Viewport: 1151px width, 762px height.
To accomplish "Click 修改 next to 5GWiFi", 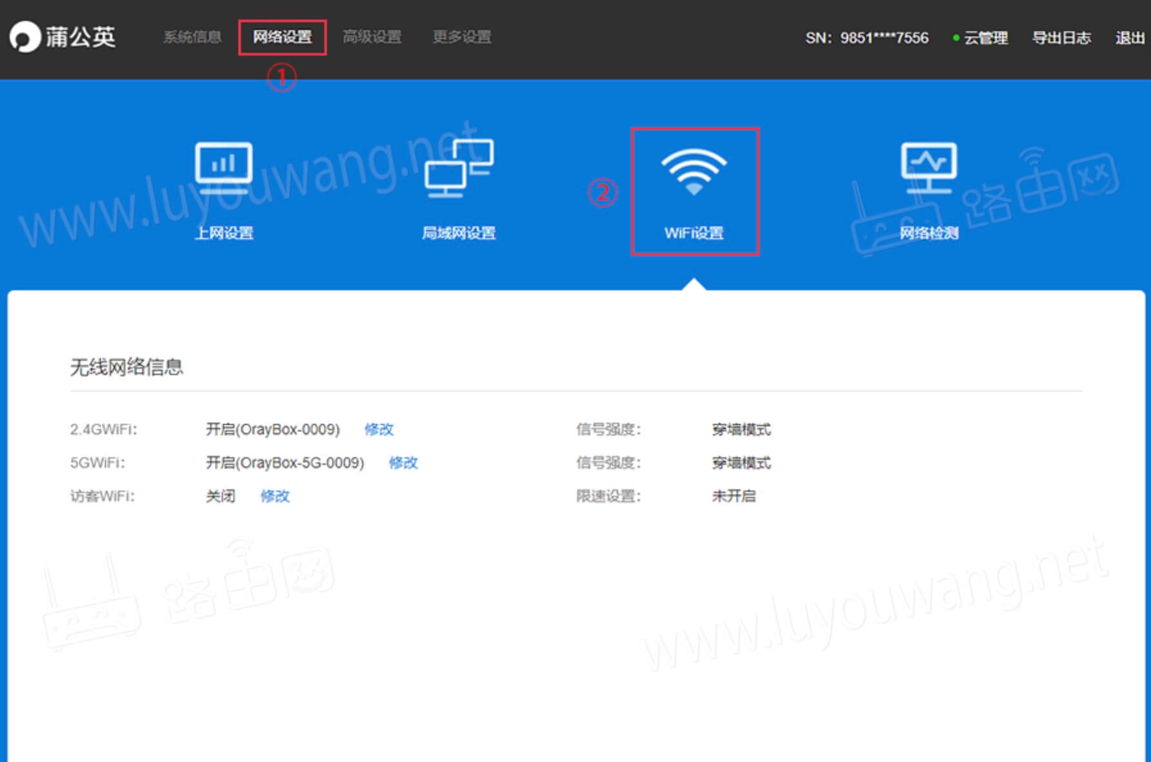I will point(404,462).
